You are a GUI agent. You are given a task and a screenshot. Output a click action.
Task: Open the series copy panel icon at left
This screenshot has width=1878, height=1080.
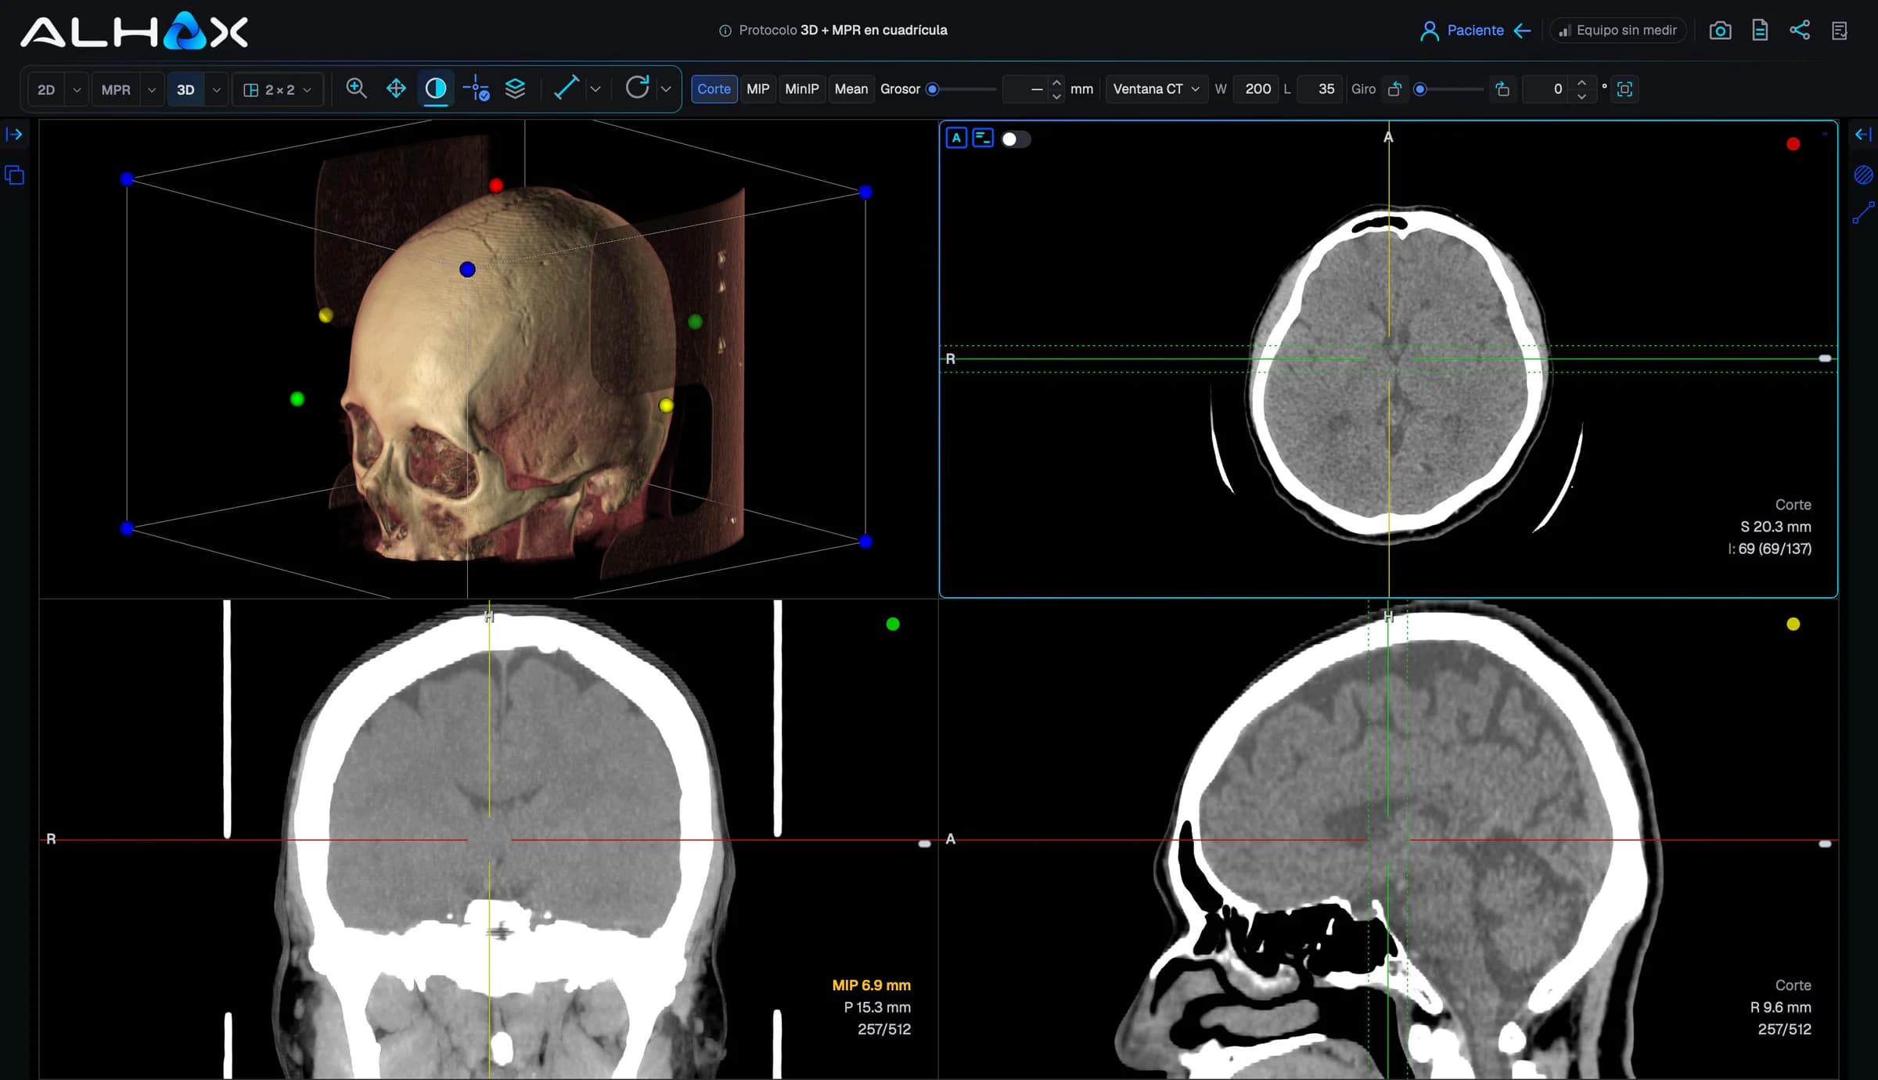click(x=14, y=175)
